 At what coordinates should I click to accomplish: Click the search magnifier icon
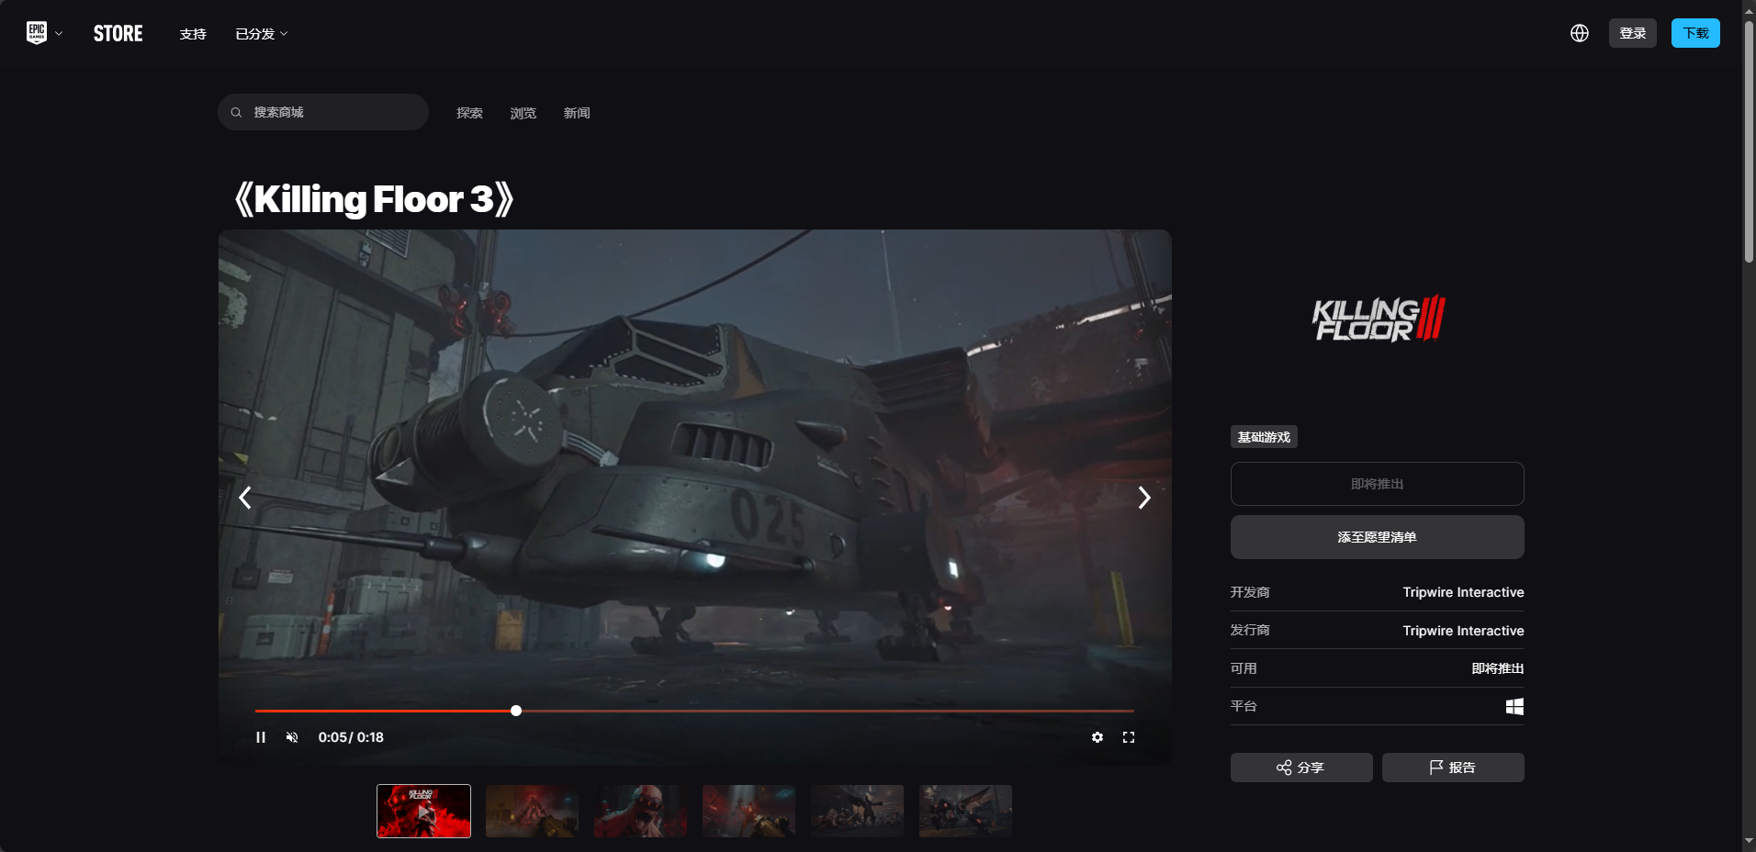point(236,112)
